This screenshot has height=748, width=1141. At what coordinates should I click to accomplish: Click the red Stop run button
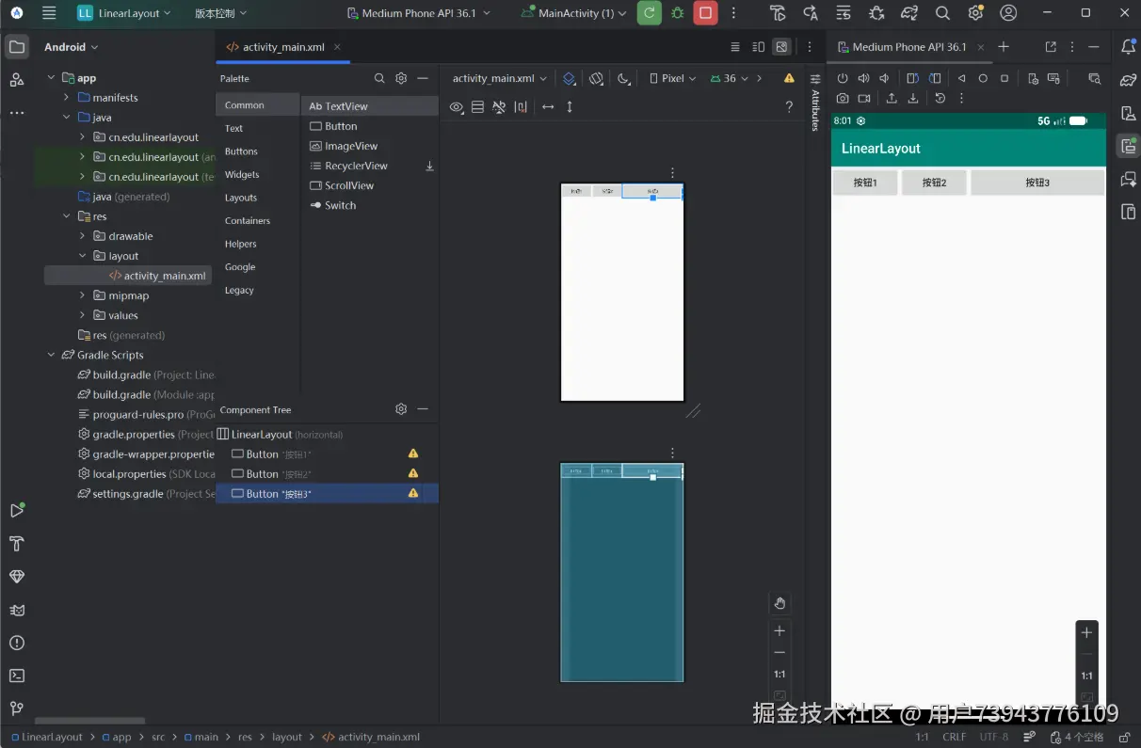[x=704, y=13]
